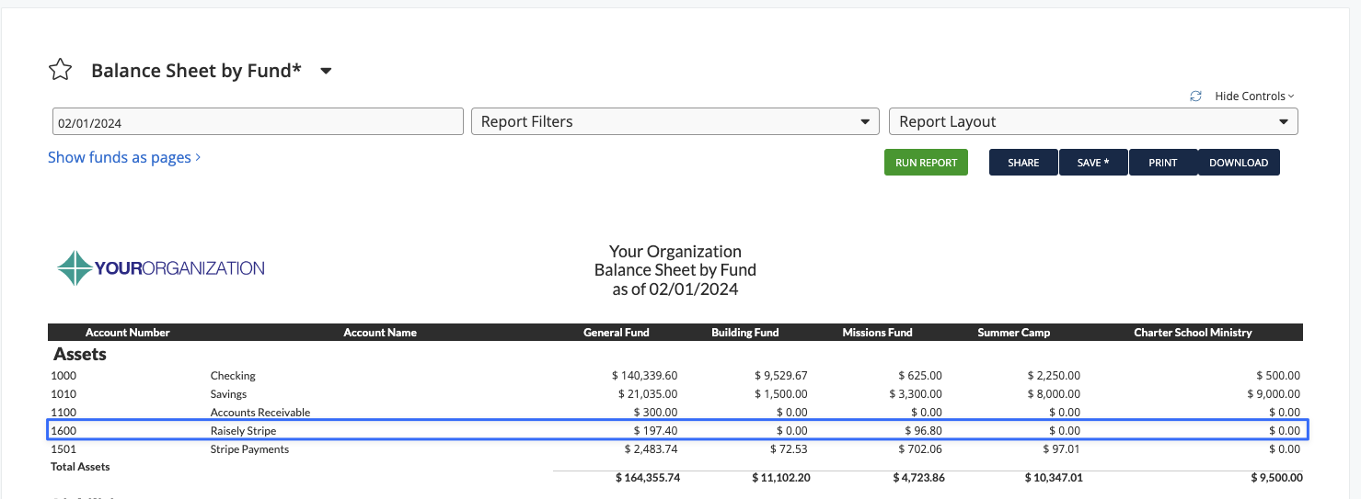Click the Accounts Receivable value $ 300.00
This screenshot has height=499, width=1361.
(x=655, y=413)
